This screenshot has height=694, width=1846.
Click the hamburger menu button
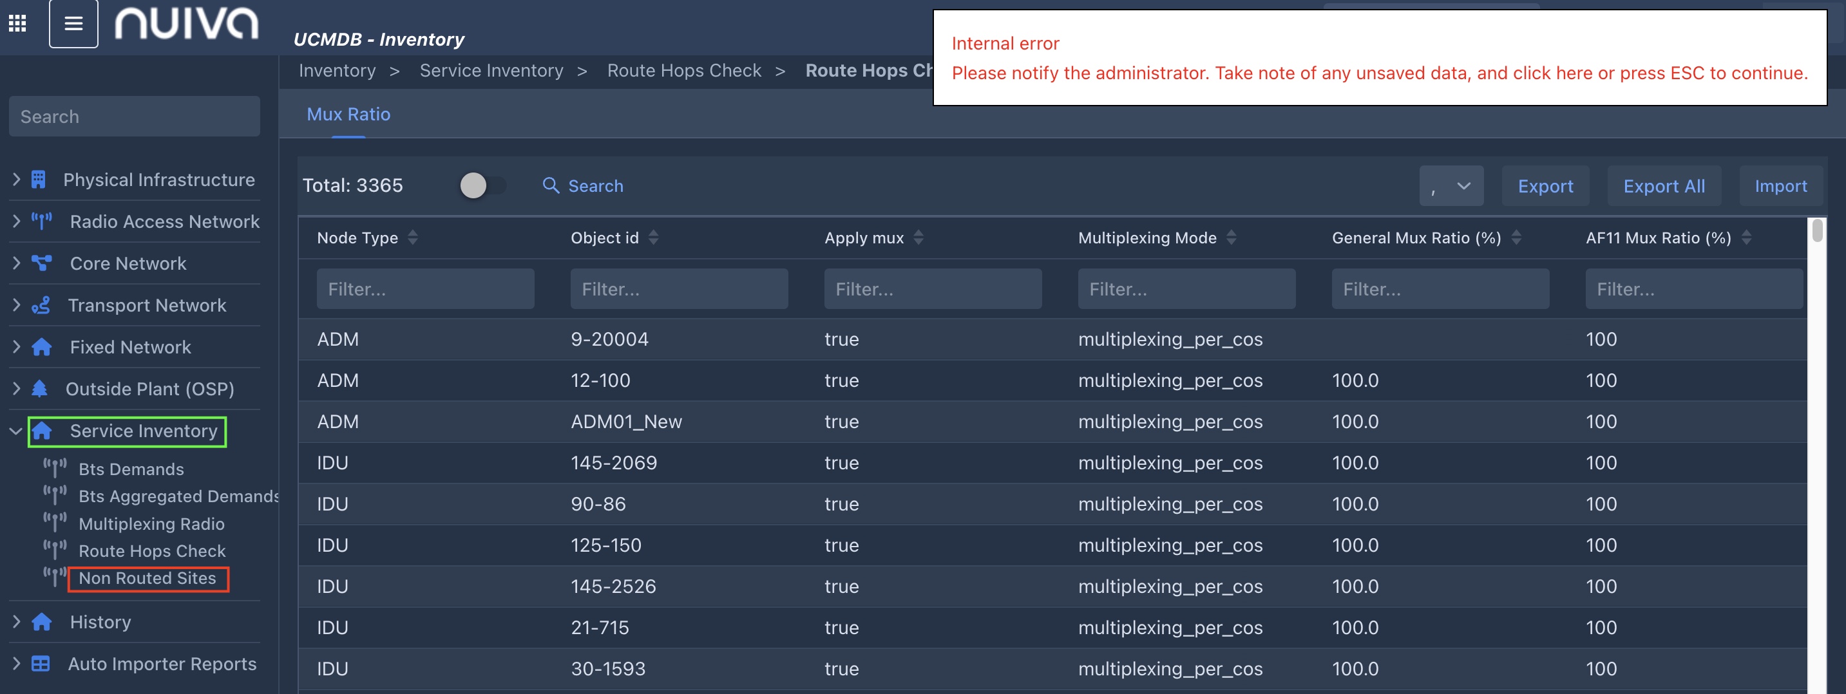click(73, 24)
